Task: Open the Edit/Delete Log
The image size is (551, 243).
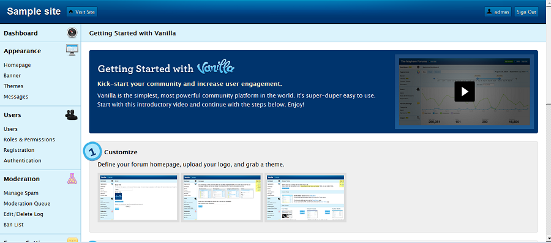Action: coord(23,214)
